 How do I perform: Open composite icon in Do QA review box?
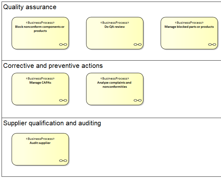(x=138, y=44)
